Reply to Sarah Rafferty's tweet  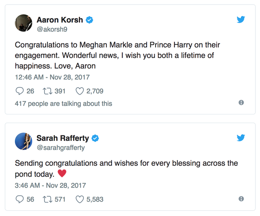pos(19,199)
